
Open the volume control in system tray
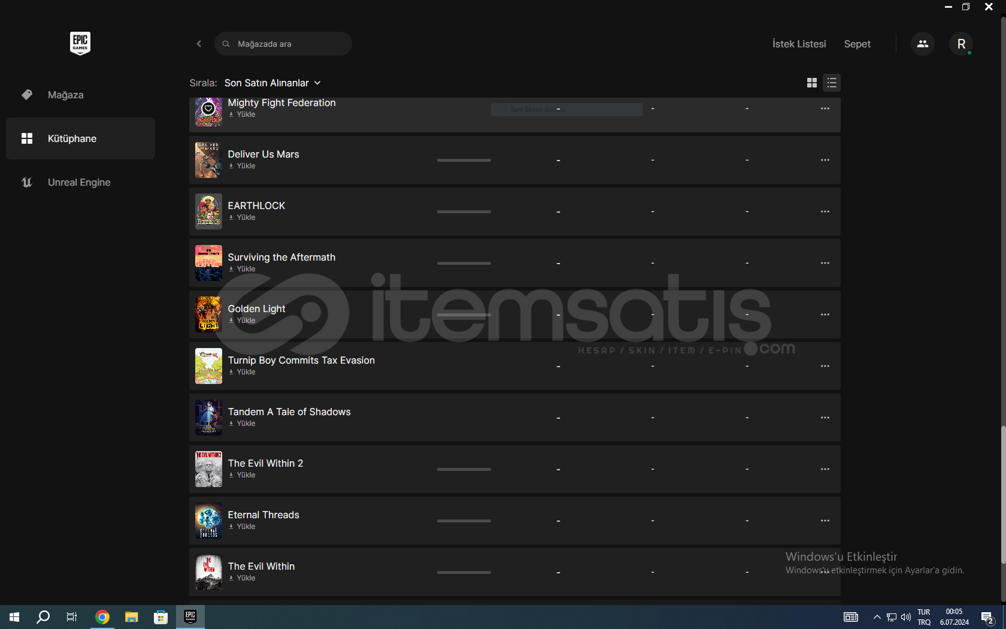[905, 617]
